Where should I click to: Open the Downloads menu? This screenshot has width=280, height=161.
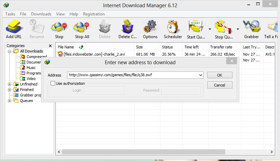(x=41, y=14)
